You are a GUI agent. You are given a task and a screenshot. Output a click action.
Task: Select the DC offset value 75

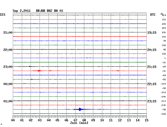(x=164, y=41)
